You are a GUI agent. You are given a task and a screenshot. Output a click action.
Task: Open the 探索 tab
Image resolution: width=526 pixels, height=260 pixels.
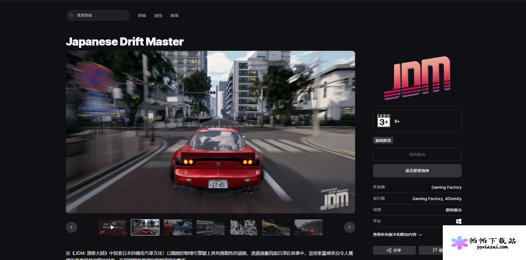coord(142,16)
